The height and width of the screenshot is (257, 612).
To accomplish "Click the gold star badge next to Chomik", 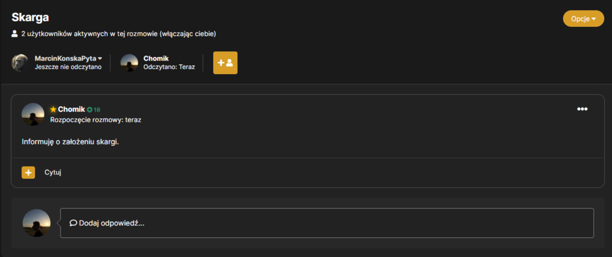I will [x=53, y=110].
